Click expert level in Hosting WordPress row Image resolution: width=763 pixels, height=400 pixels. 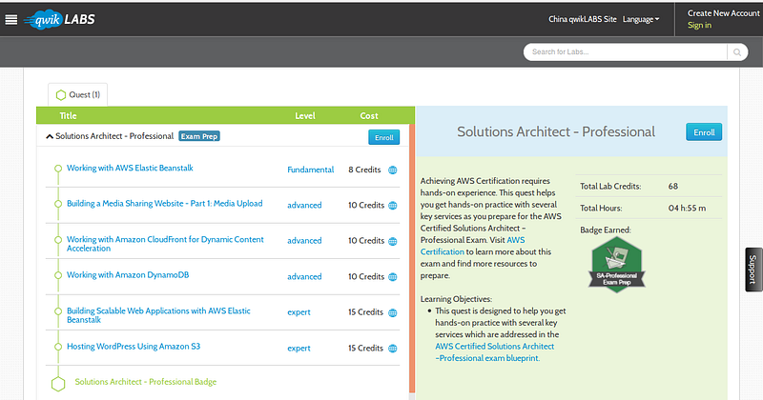[299, 349]
